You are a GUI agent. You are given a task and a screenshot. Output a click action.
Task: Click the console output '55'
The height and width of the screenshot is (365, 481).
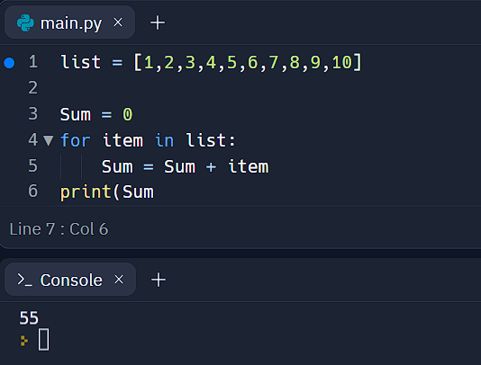coord(29,317)
